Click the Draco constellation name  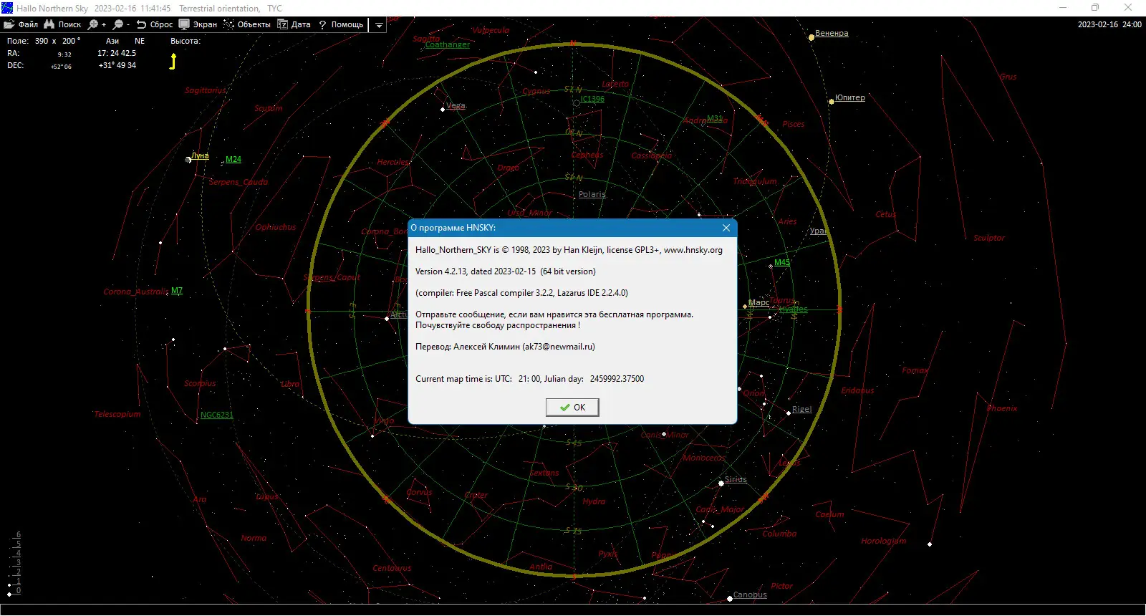pyautogui.click(x=509, y=168)
